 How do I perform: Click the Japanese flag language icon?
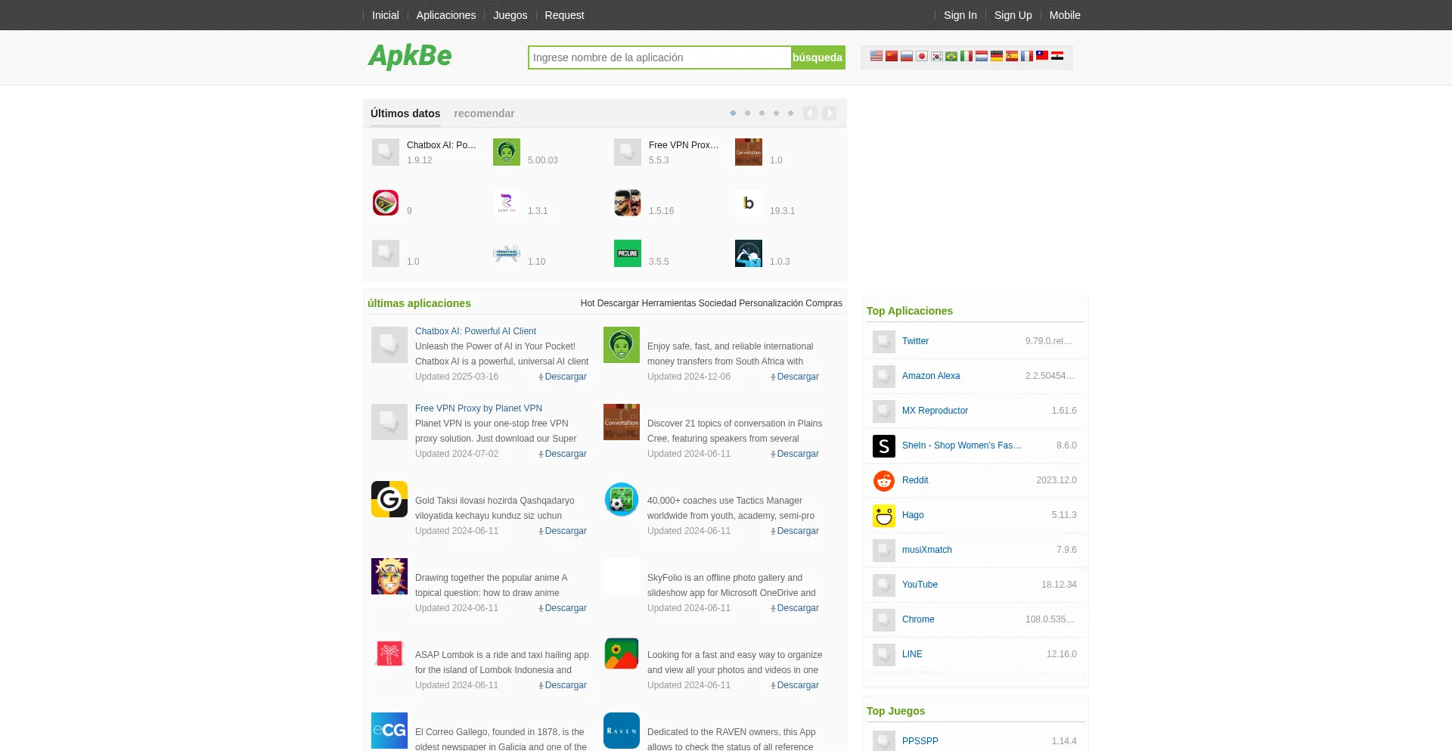(921, 56)
